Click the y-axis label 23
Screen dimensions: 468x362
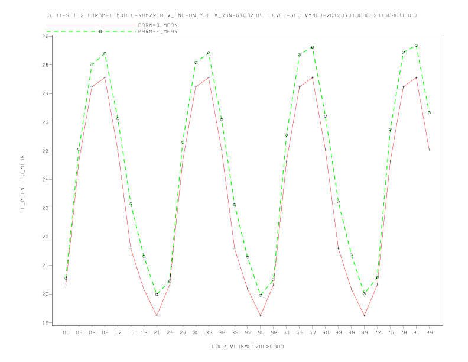coord(45,208)
